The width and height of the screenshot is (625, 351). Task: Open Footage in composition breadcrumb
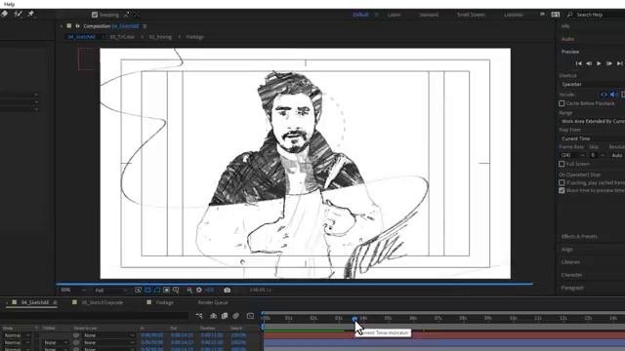pyautogui.click(x=194, y=37)
